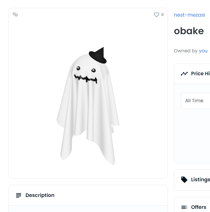Screen dimensions: 210x212
Task: Click the Price History trend line icon
Action: pyautogui.click(x=184, y=74)
